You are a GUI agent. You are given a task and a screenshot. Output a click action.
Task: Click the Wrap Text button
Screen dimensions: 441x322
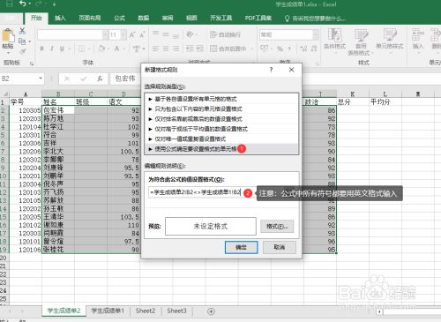pos(225,34)
